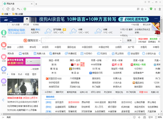Open 个性设置 settings link
Viewport: 163px width, 119px height.
(x=135, y=24)
